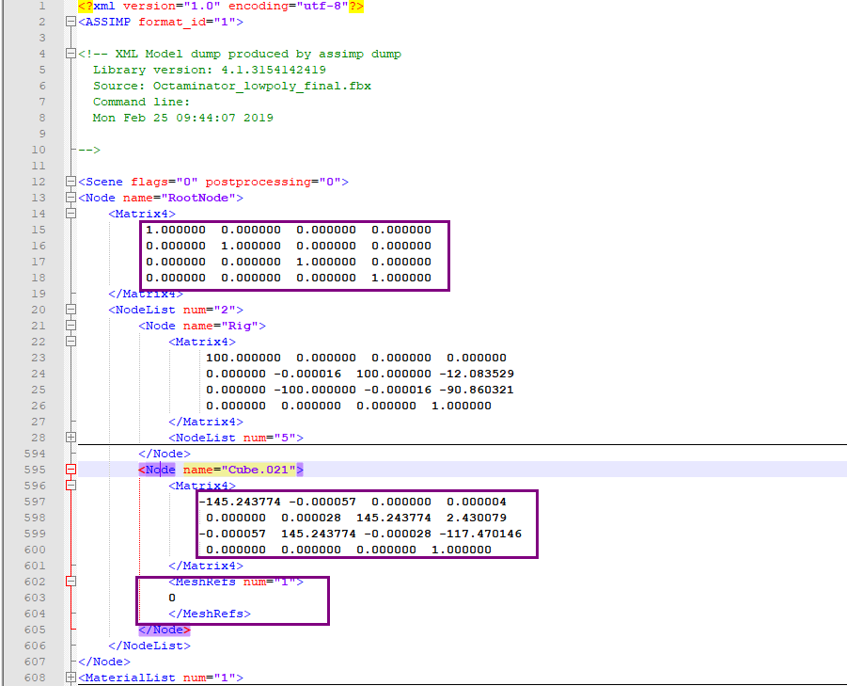Click the value -90.860321 in the Rig matrix

tap(477, 390)
